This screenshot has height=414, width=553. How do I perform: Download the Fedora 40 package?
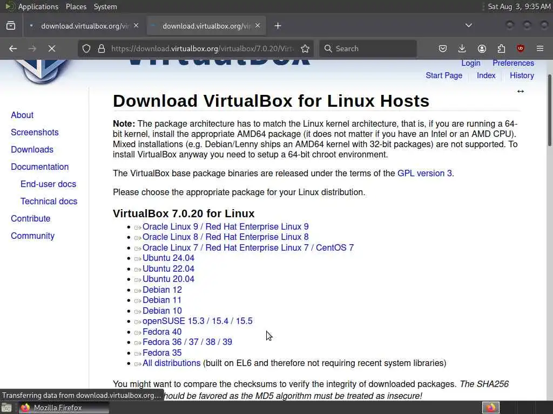[x=162, y=332]
